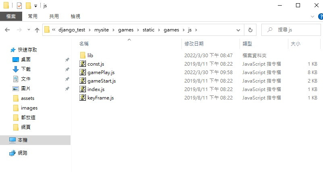Expand the ribbon with the chevron
The width and height of the screenshot is (323, 172).
tap(313, 17)
